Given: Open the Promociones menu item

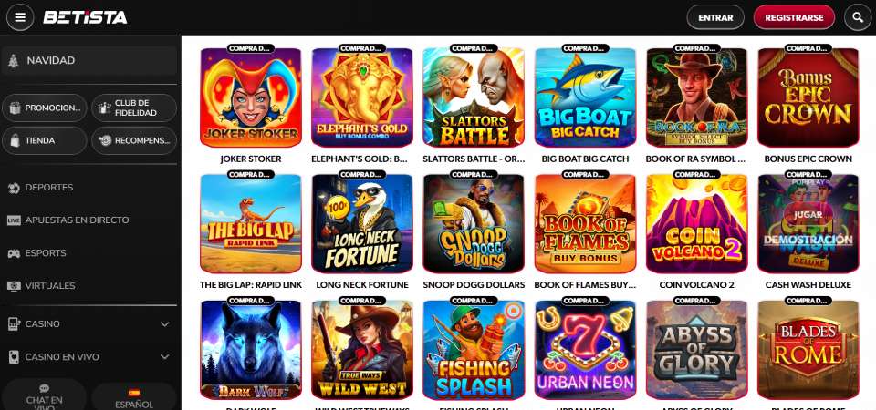Looking at the screenshot, I should pos(45,108).
